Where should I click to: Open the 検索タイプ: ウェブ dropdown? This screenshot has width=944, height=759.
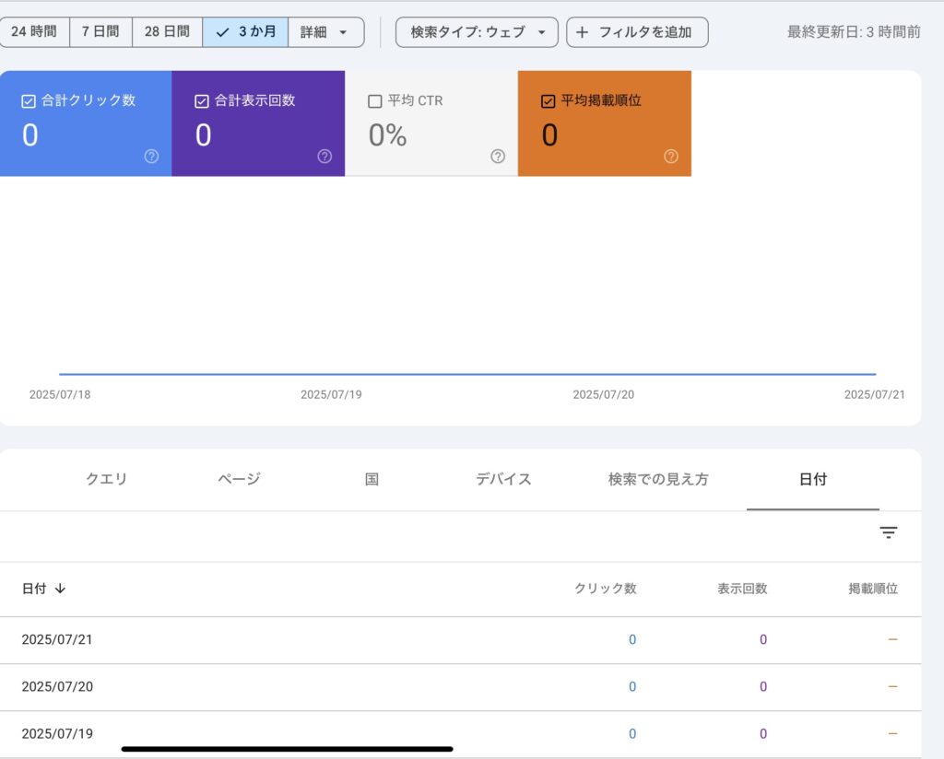point(477,32)
